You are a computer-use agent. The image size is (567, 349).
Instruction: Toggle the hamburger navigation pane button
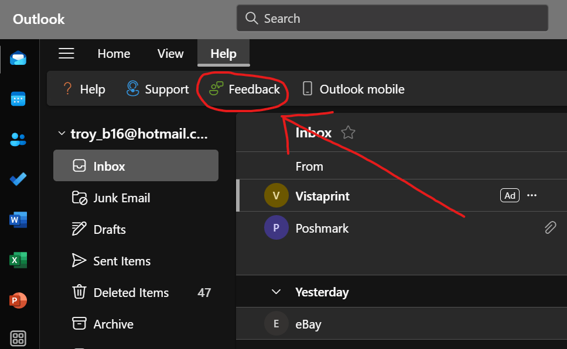click(x=67, y=53)
